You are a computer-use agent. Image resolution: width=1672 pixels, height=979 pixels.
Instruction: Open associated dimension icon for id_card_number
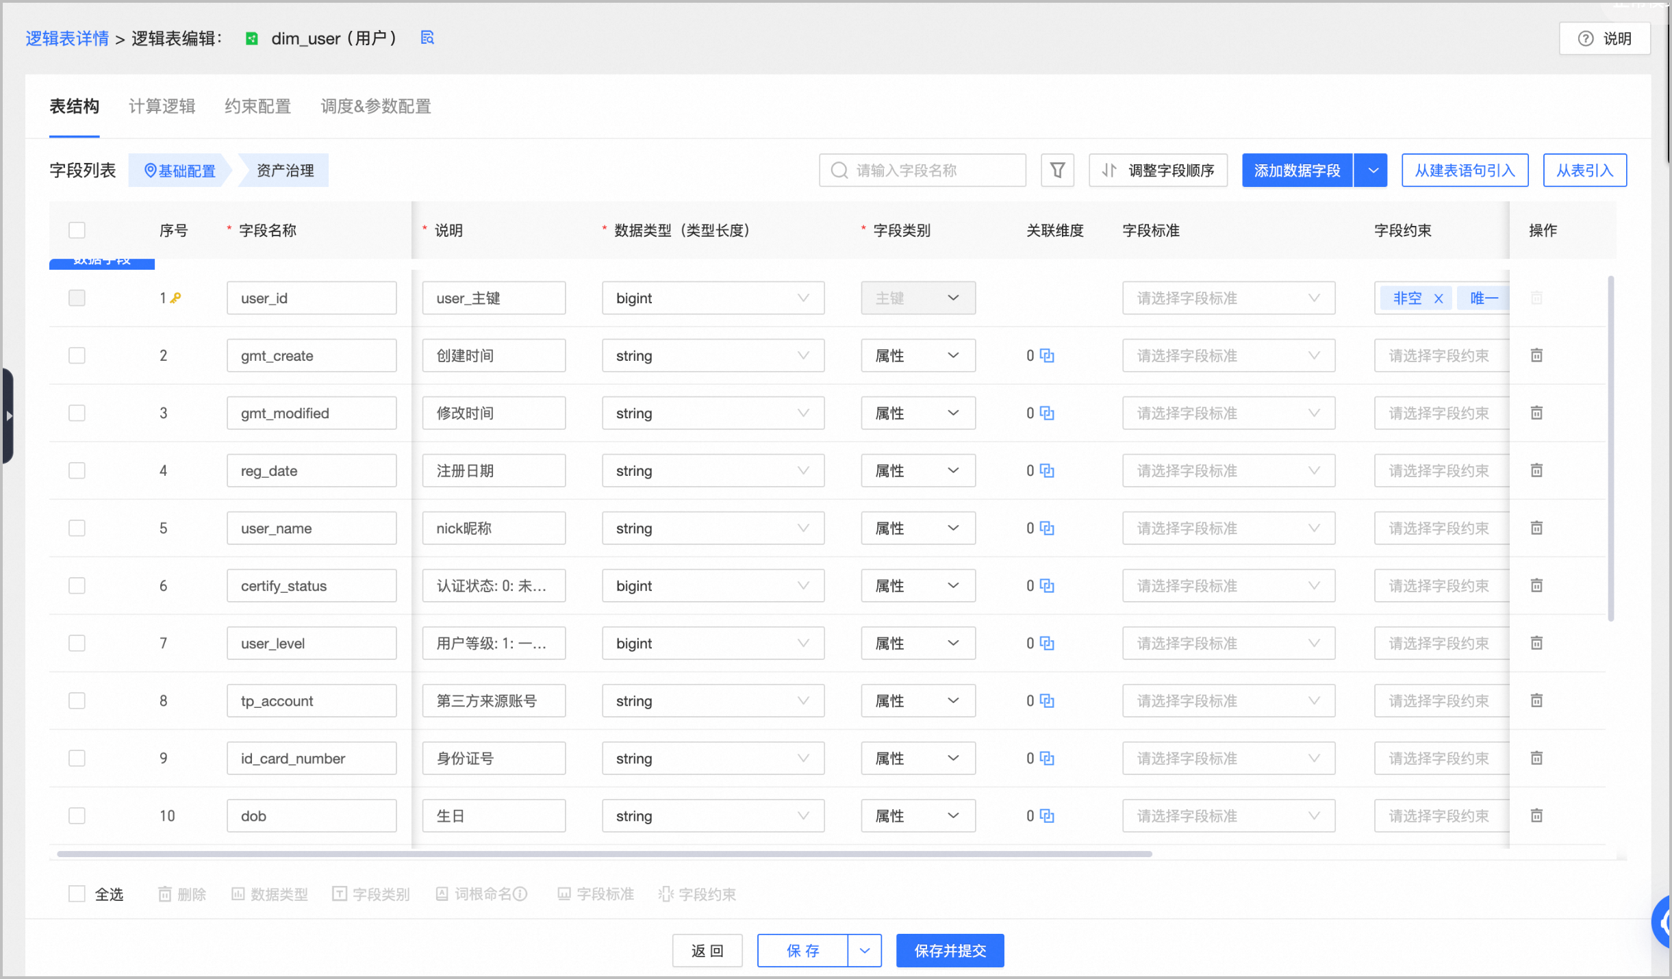(x=1047, y=758)
